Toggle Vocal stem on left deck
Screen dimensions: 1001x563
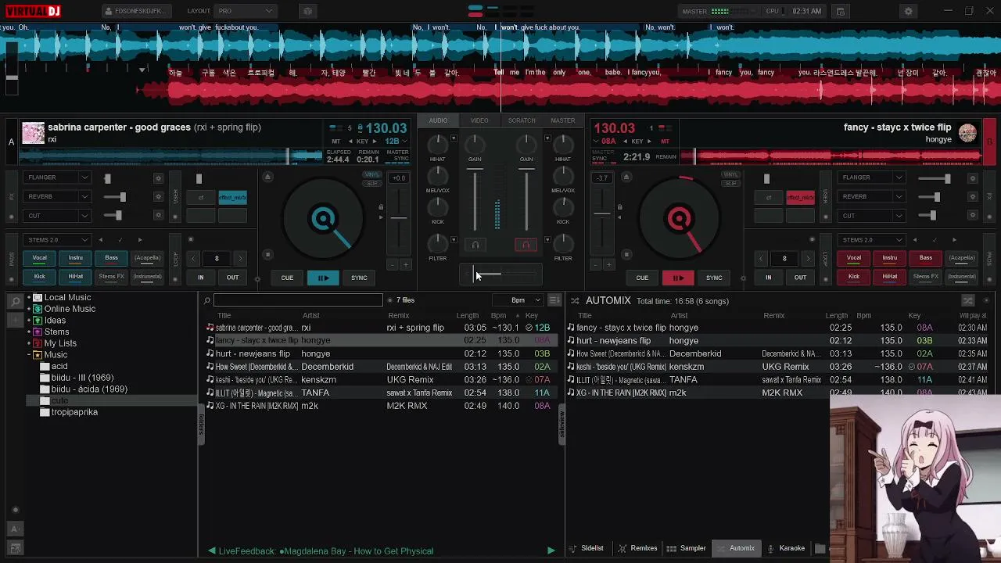(39, 258)
